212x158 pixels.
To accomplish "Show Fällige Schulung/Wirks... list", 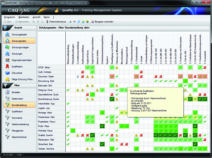I will 23,79.
